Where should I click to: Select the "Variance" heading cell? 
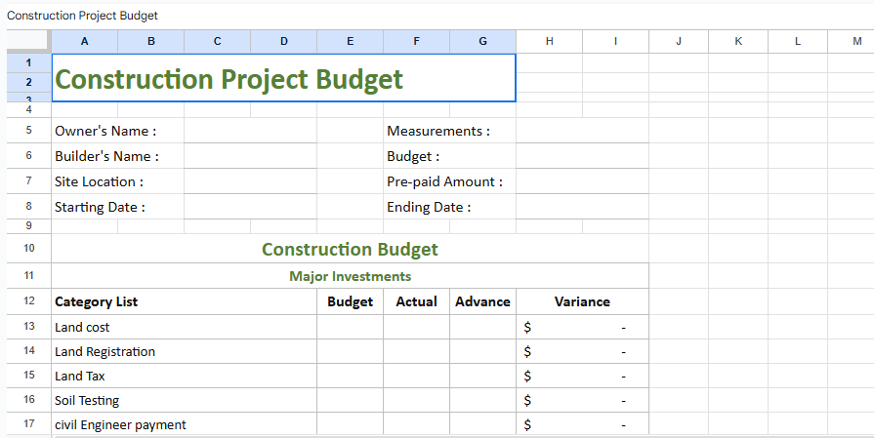582,301
